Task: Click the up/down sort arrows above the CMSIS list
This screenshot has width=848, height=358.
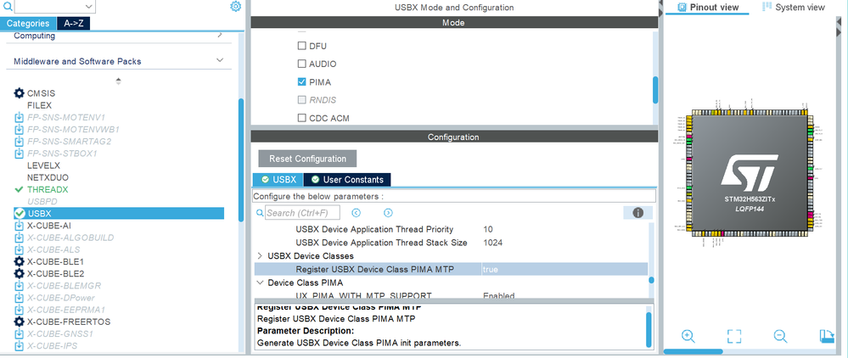Action: click(x=119, y=81)
